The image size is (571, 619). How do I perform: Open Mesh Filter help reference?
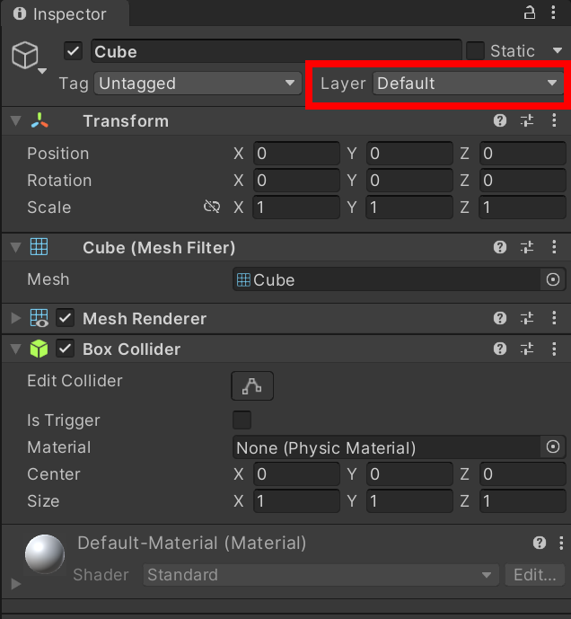click(x=500, y=247)
